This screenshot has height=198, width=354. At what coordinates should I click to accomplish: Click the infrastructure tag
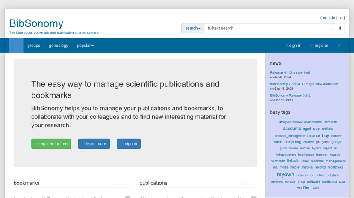click(286, 155)
